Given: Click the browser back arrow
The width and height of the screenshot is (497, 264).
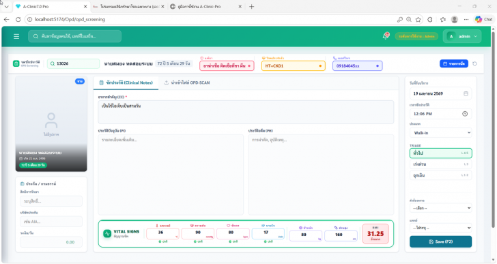Looking at the screenshot, I should point(6,19).
